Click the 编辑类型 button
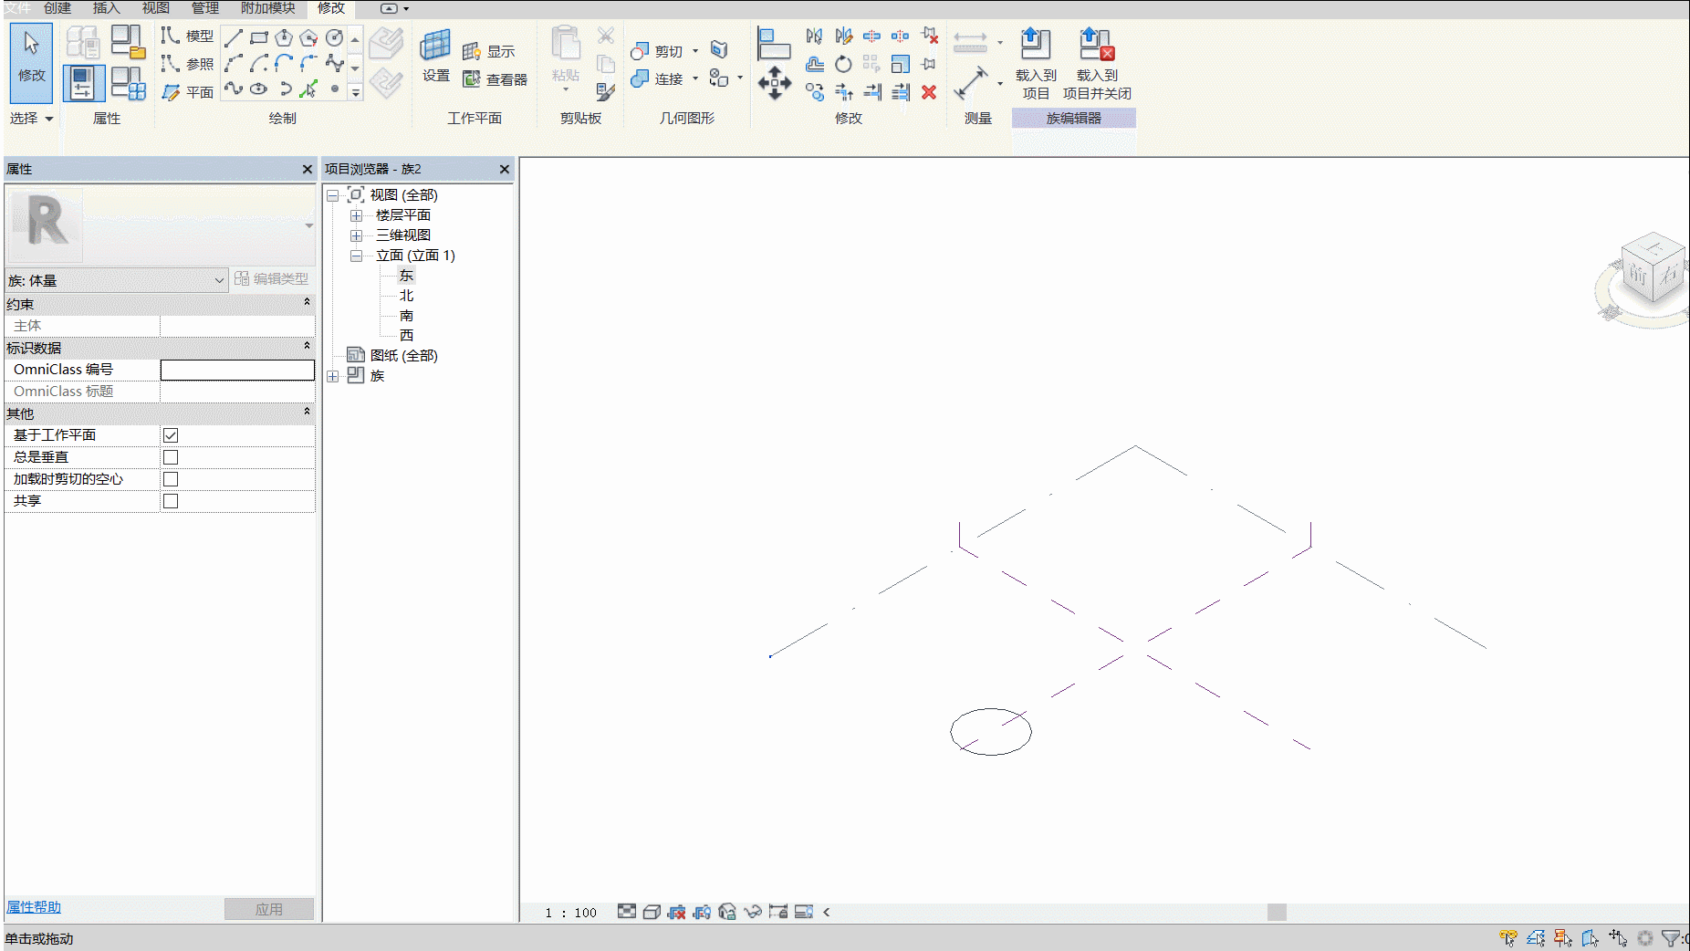 [x=271, y=279]
